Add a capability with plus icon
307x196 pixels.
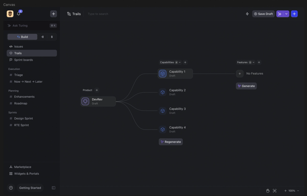tap(185, 62)
